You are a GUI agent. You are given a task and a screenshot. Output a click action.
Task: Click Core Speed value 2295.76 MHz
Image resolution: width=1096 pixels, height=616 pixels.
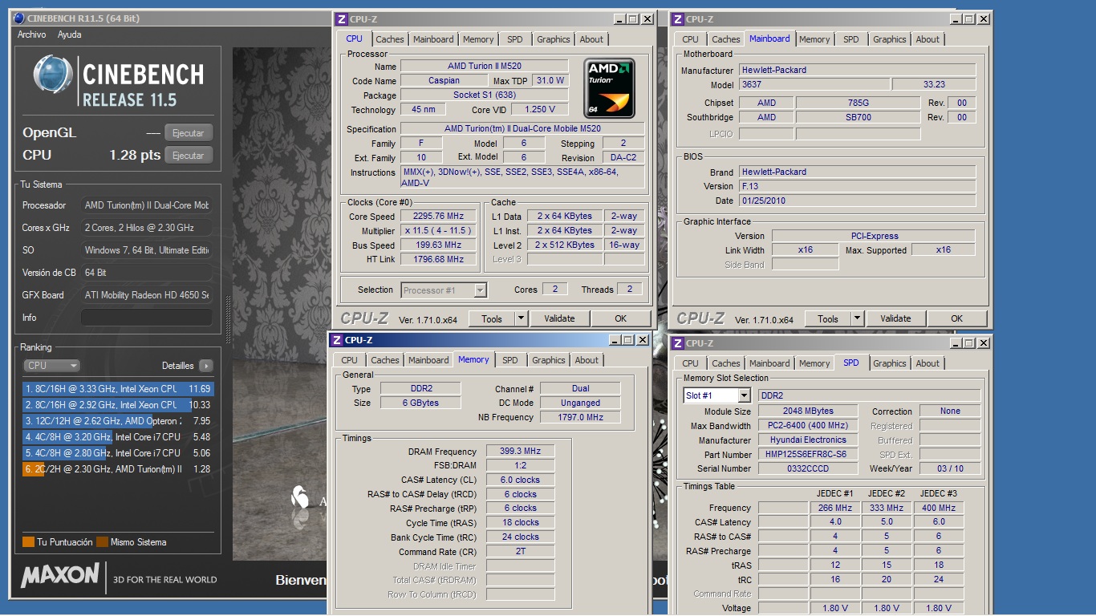440,217
